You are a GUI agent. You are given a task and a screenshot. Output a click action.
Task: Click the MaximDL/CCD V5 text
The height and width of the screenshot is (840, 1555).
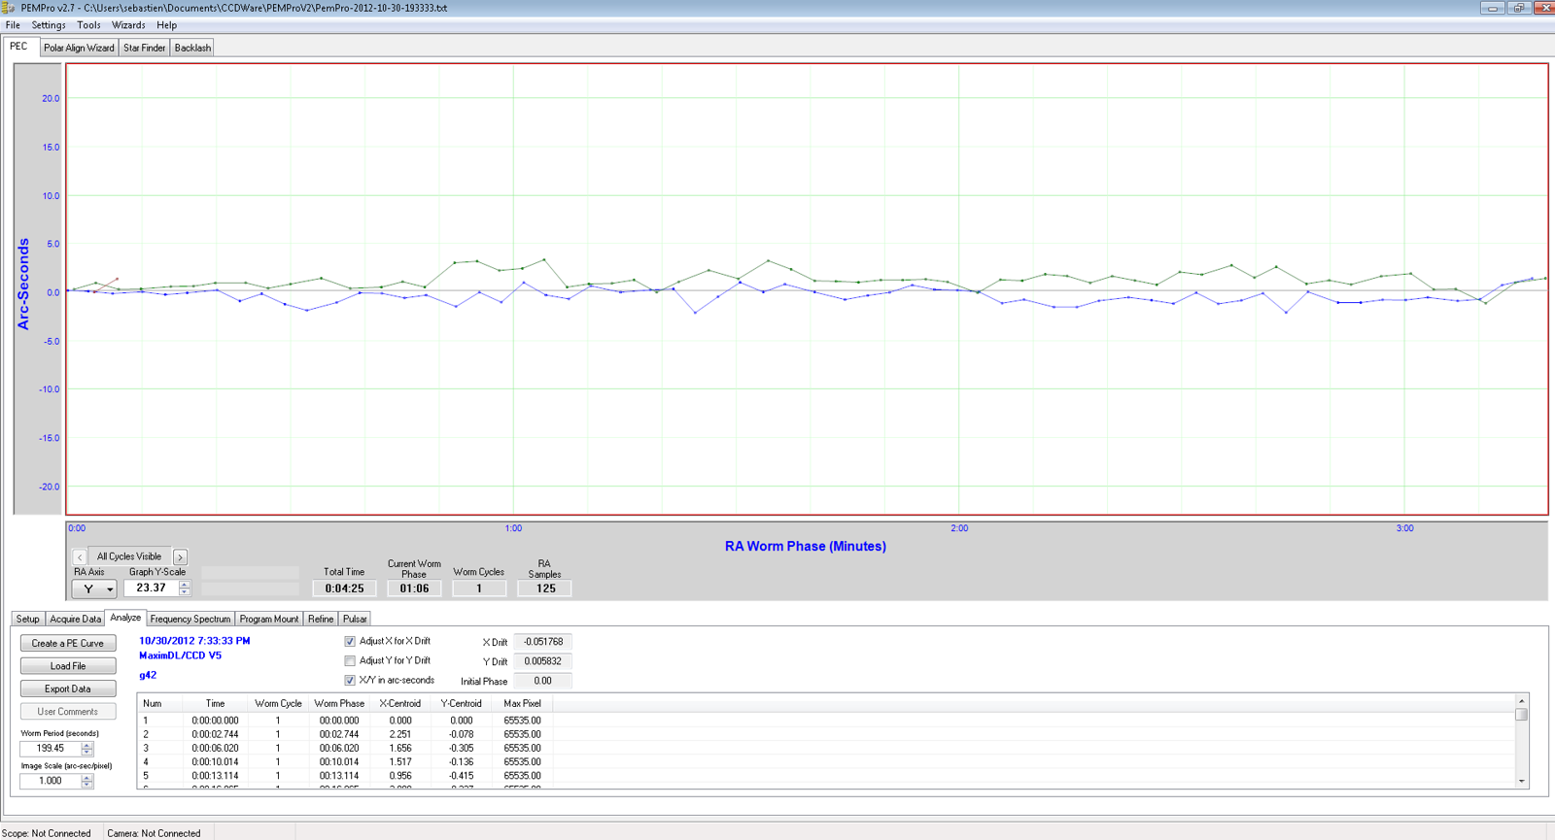pyautogui.click(x=180, y=655)
